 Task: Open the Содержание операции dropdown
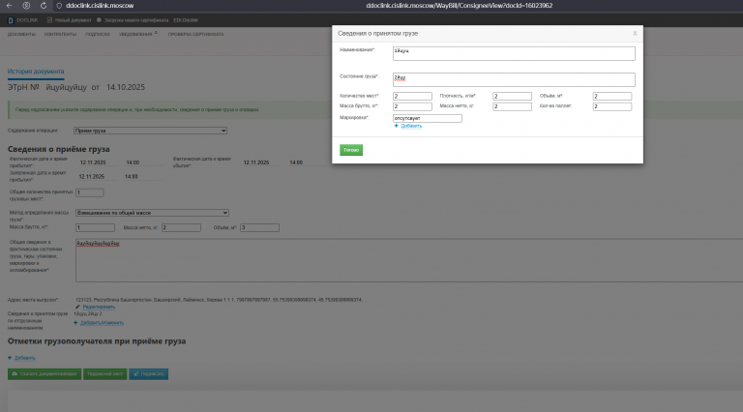(x=150, y=131)
